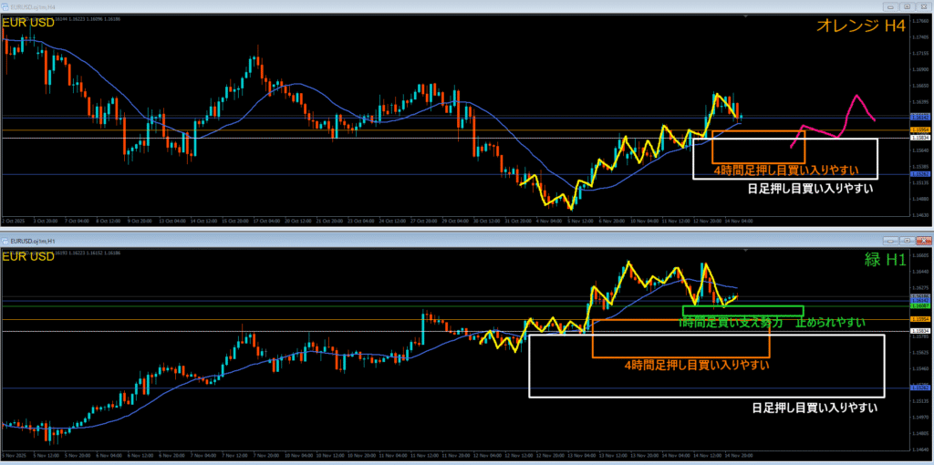Minimize the EURUSD H4 chart window

tap(891, 7)
